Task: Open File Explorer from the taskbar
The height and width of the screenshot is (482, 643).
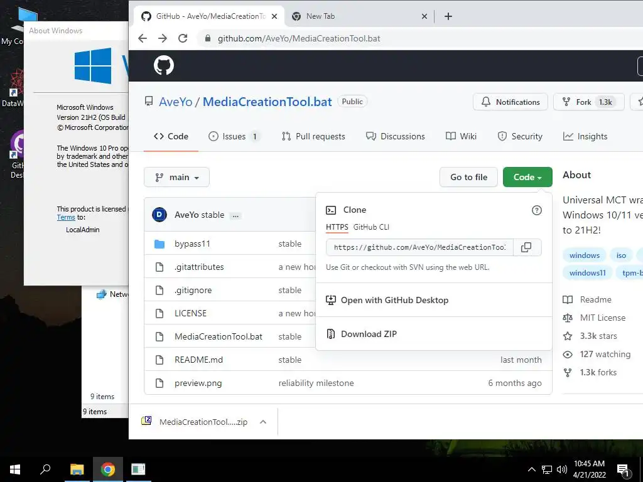Action: click(77, 469)
